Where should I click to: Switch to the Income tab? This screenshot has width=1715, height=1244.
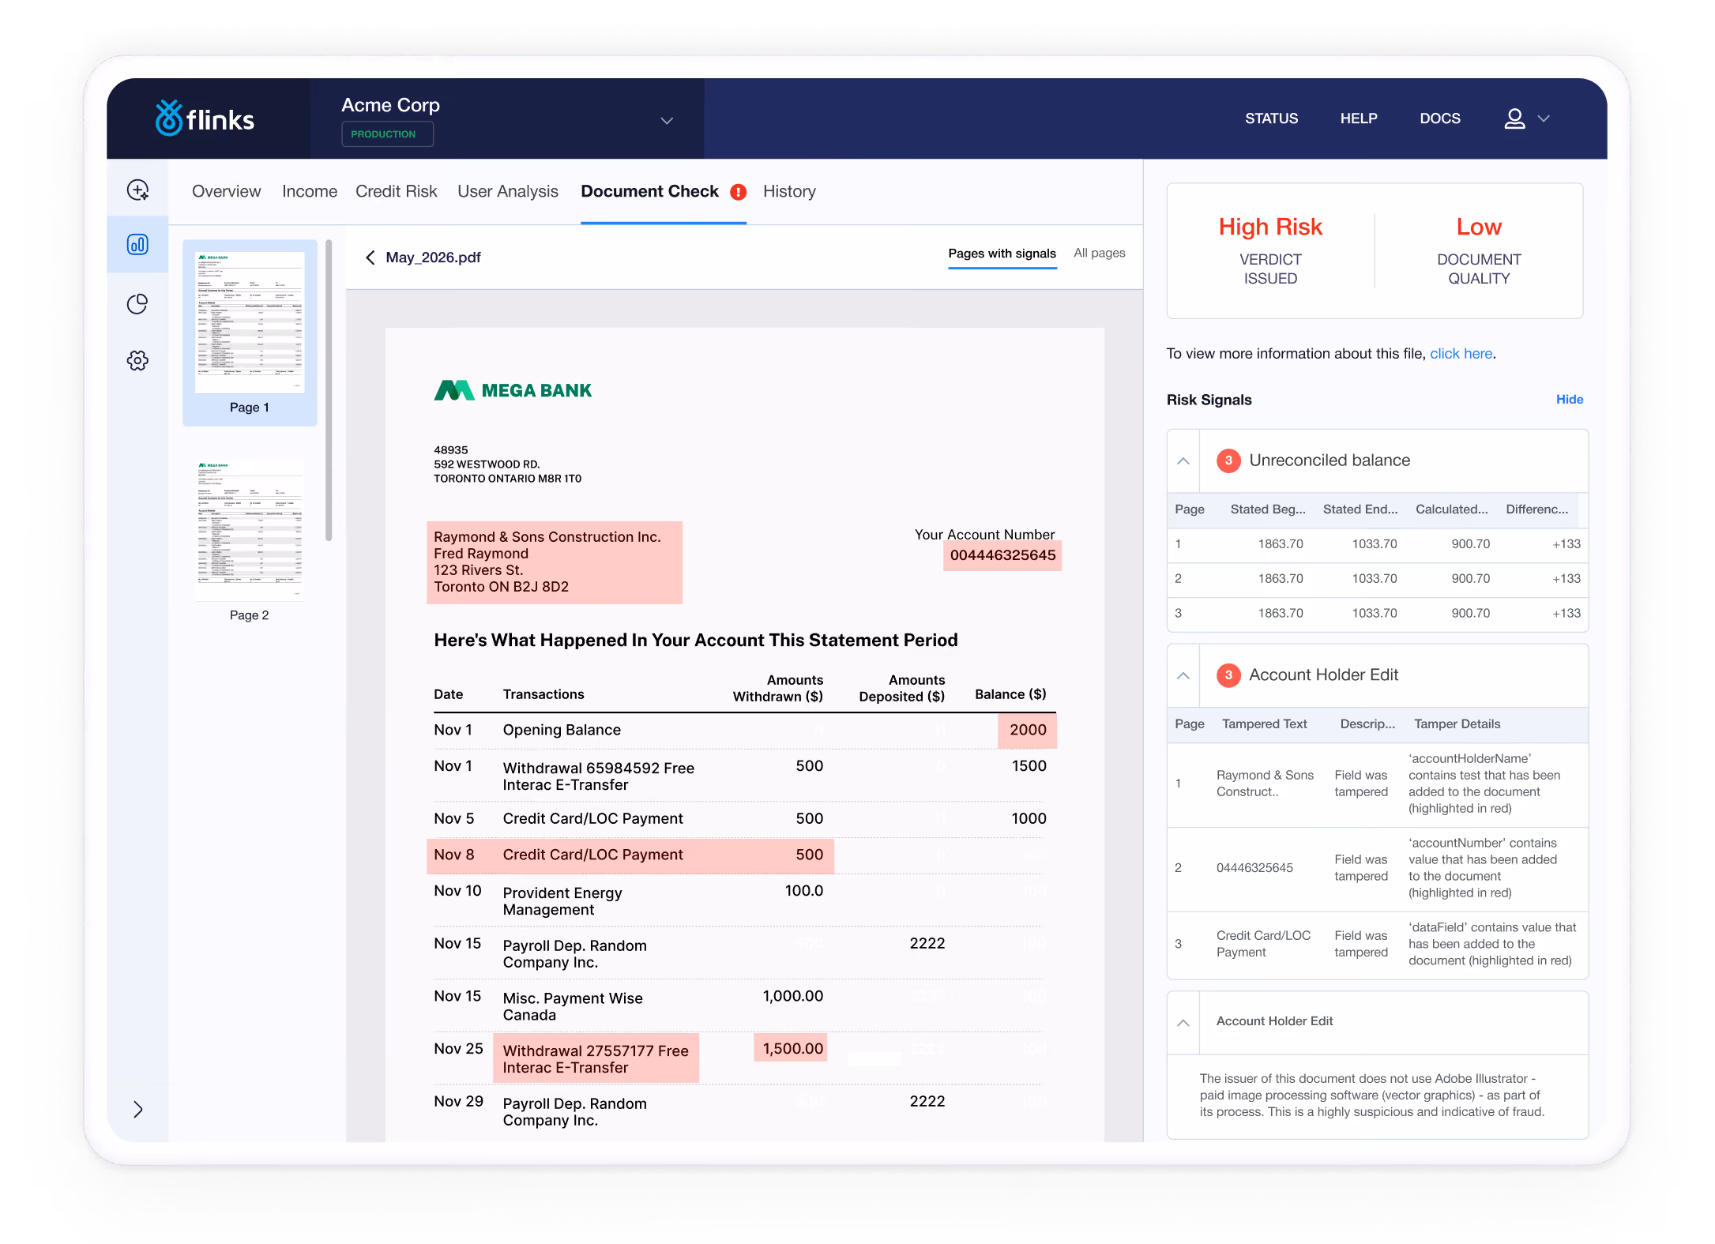pyautogui.click(x=310, y=192)
